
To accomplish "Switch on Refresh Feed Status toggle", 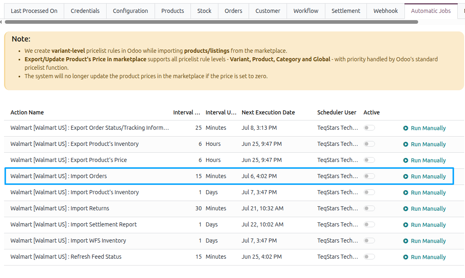I will pos(369,257).
